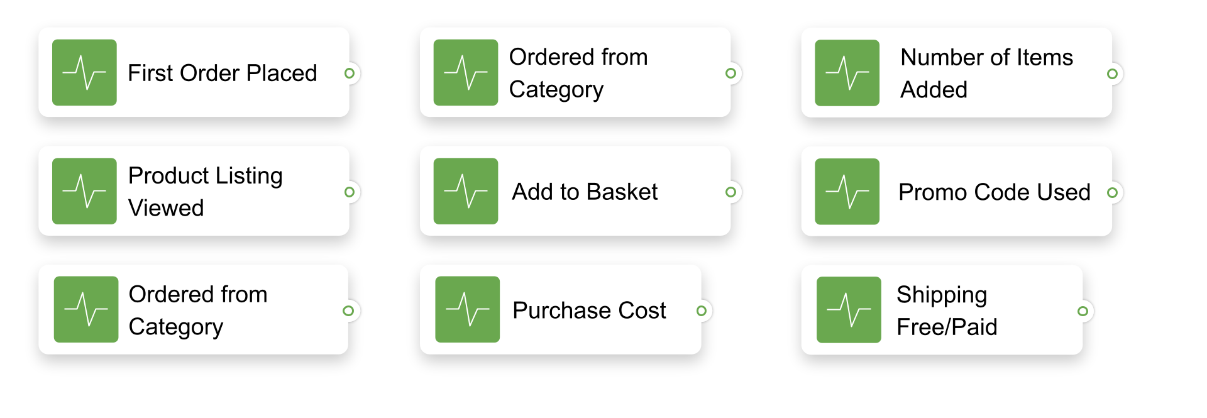The width and height of the screenshot is (1207, 418).
Task: Click the Number of Items Added connector port
Action: pyautogui.click(x=1113, y=74)
